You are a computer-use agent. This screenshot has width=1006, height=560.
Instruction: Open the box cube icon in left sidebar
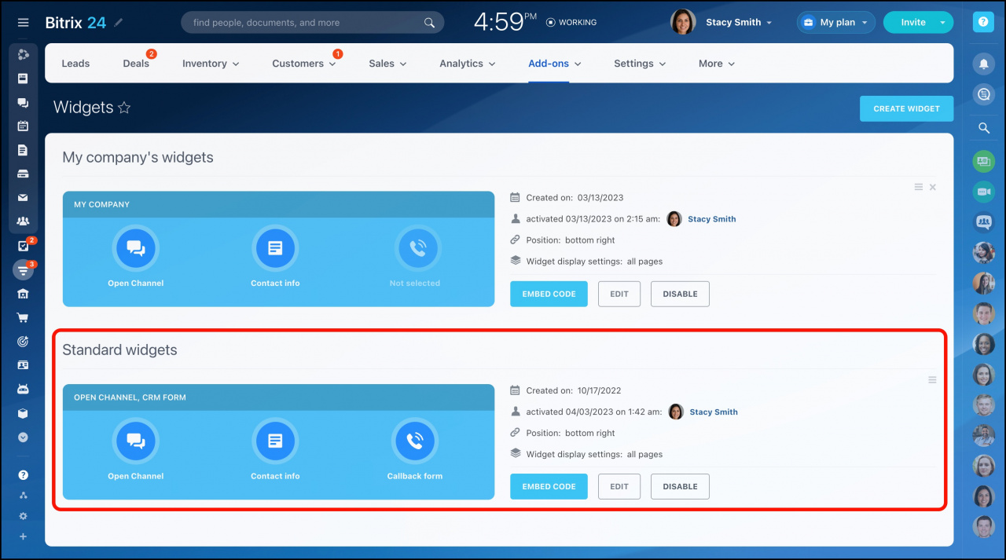(23, 413)
